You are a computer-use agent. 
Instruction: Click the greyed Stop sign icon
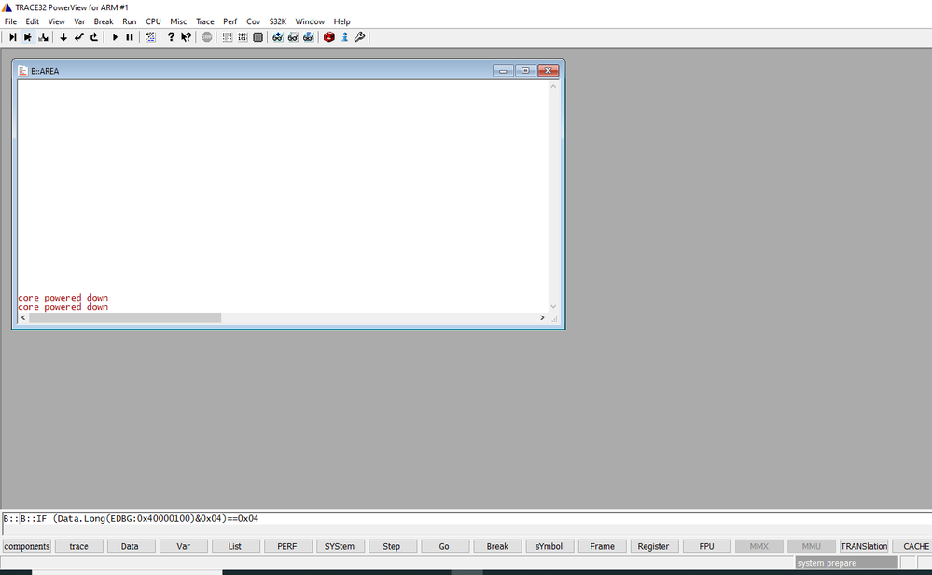[x=207, y=36]
